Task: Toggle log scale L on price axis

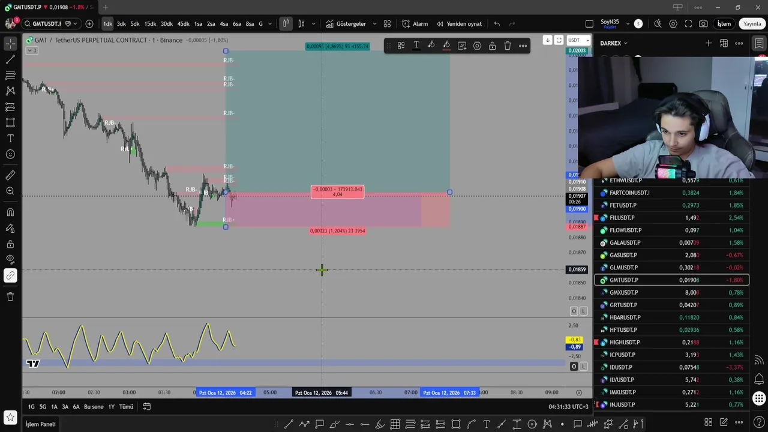Action: (583, 311)
